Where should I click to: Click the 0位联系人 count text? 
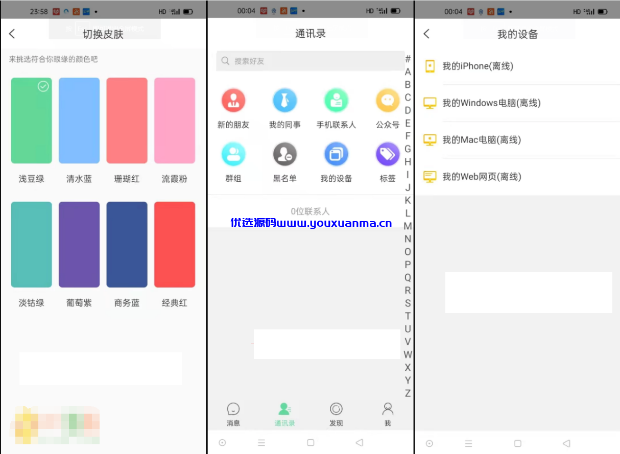point(311,211)
